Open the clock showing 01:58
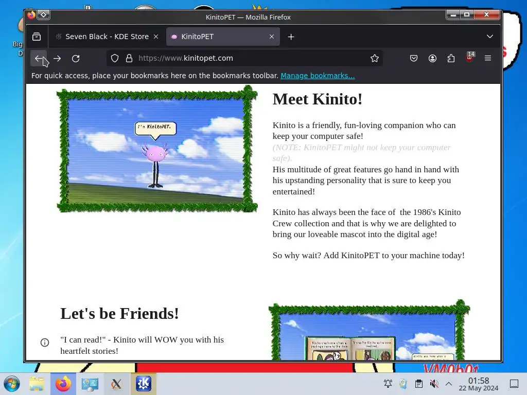 [x=479, y=384]
